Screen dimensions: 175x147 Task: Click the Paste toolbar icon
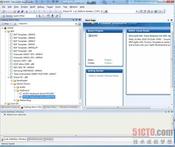tap(34, 11)
